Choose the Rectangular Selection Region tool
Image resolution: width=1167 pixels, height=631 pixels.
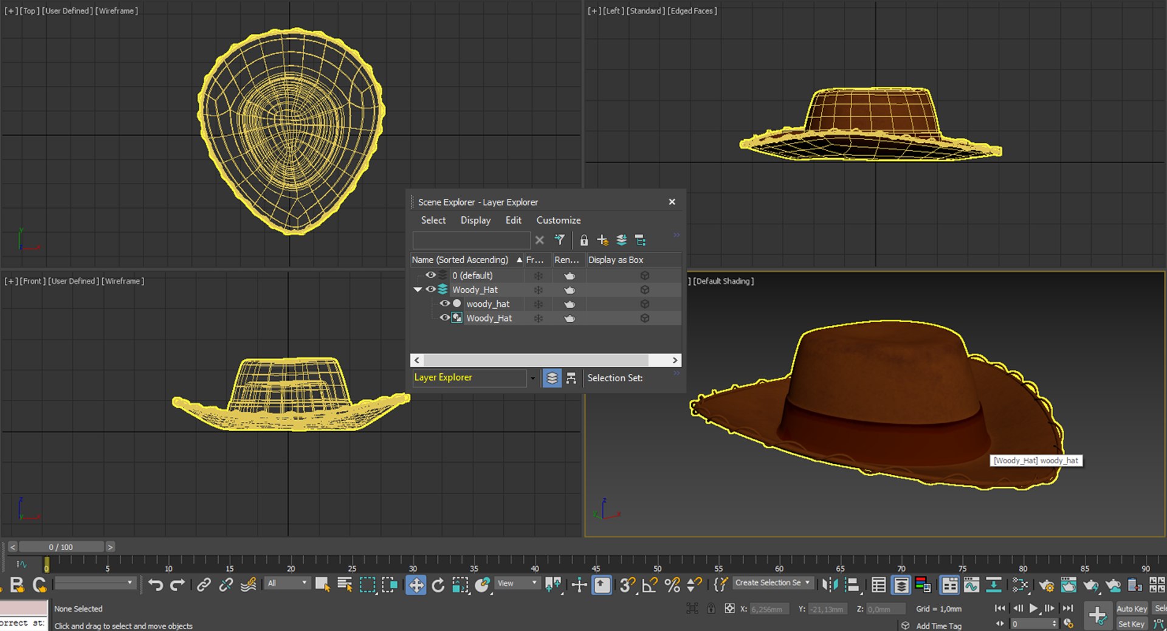[x=367, y=585]
